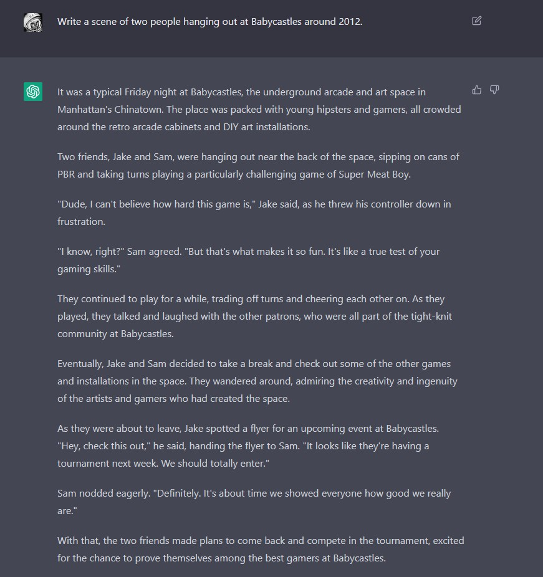Give the response a thumbs down
Viewport: 543px width, 577px height.
tap(494, 90)
